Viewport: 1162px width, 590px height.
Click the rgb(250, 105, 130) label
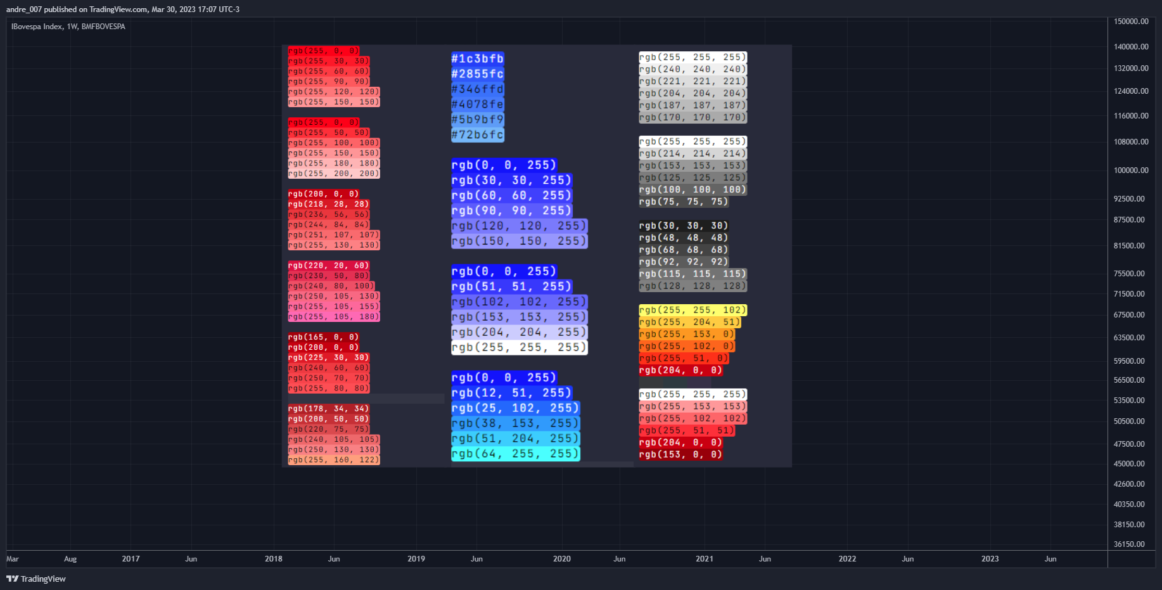334,296
